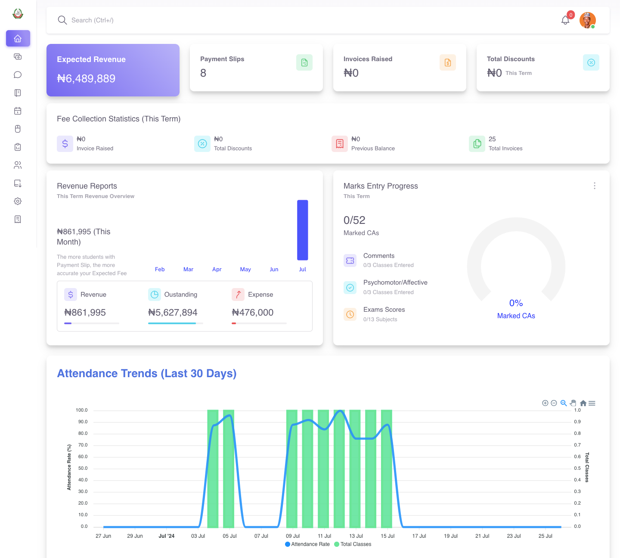Click the Expense arrow icon
This screenshot has height=558, width=620.
pyautogui.click(x=238, y=294)
